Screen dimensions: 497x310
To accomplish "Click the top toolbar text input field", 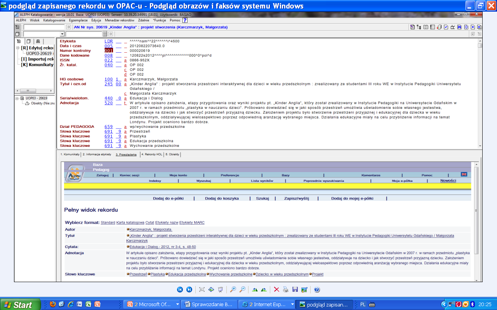I will (x=44, y=27).
